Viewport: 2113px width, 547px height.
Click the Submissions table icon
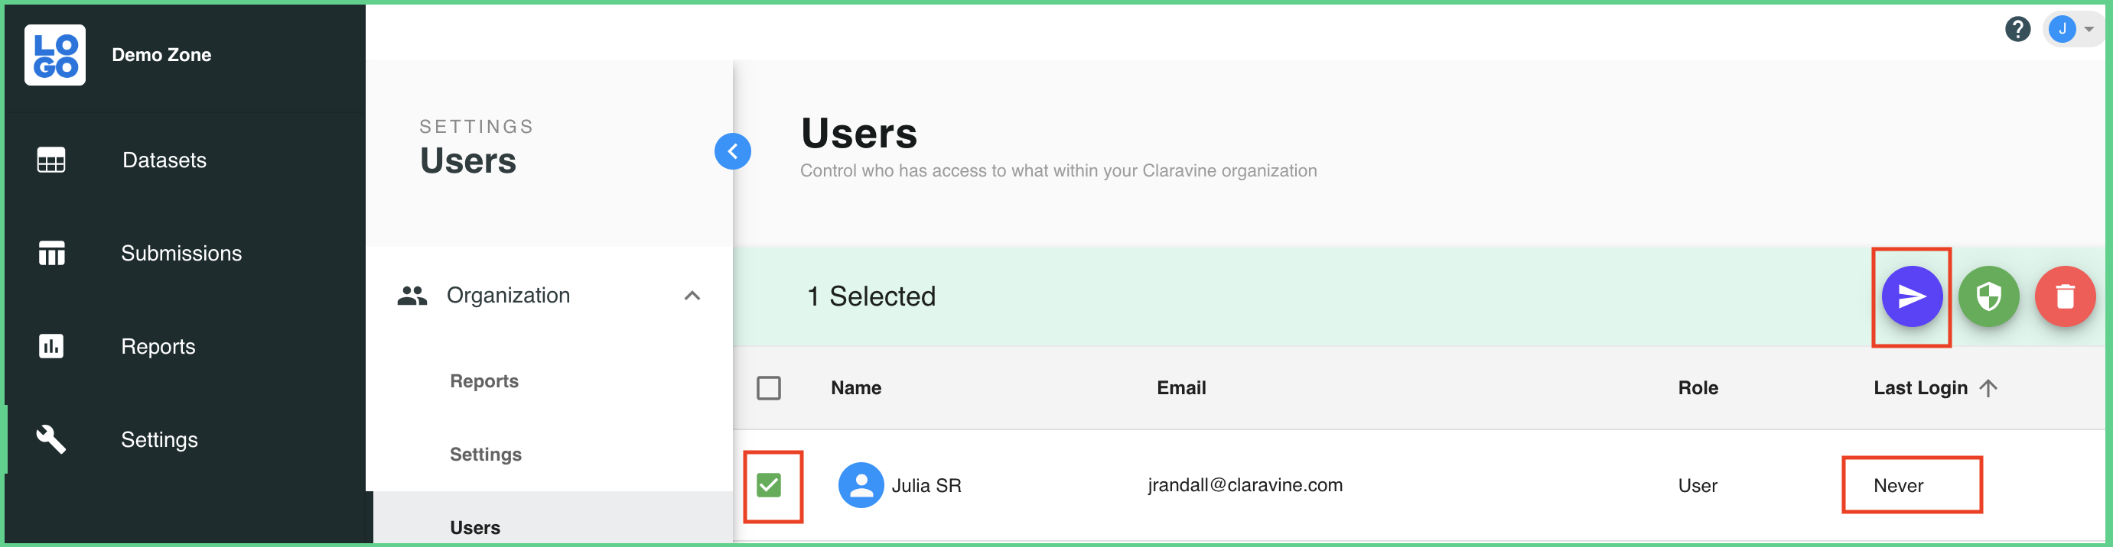pyautogui.click(x=50, y=253)
